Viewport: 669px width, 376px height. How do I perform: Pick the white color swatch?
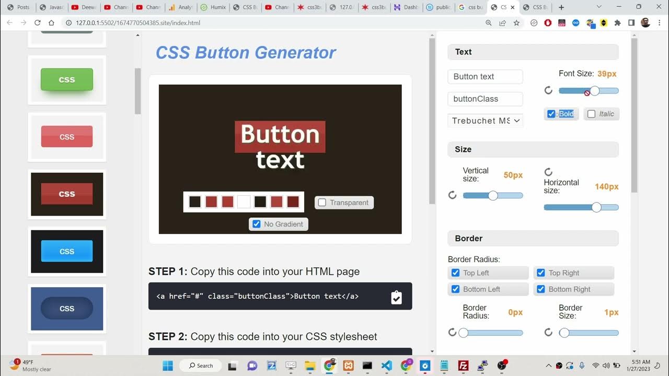(x=244, y=202)
